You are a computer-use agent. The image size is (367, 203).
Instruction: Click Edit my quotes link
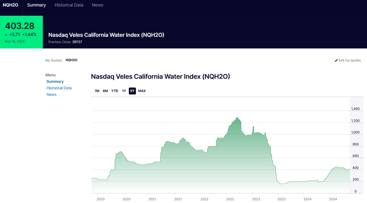point(350,60)
